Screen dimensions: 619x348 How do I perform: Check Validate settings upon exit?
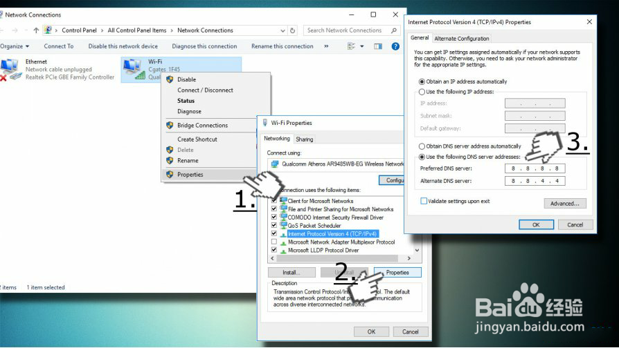[x=424, y=201]
